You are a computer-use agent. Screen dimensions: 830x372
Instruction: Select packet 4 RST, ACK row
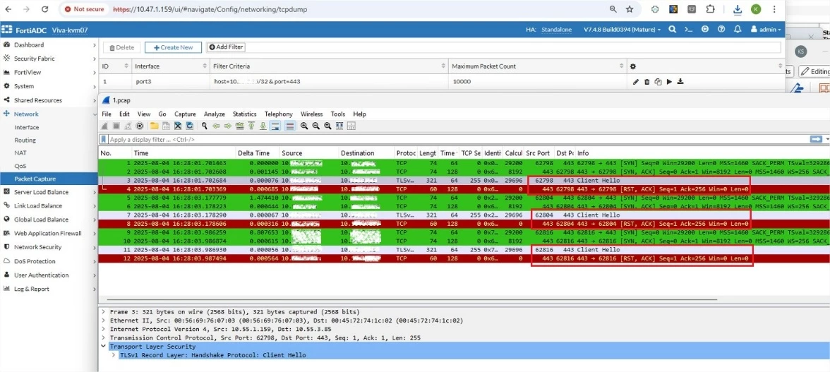(464, 189)
